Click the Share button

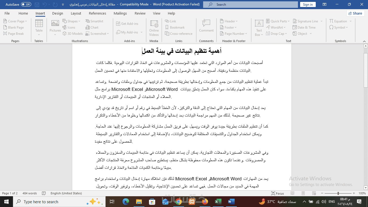tap(355, 13)
